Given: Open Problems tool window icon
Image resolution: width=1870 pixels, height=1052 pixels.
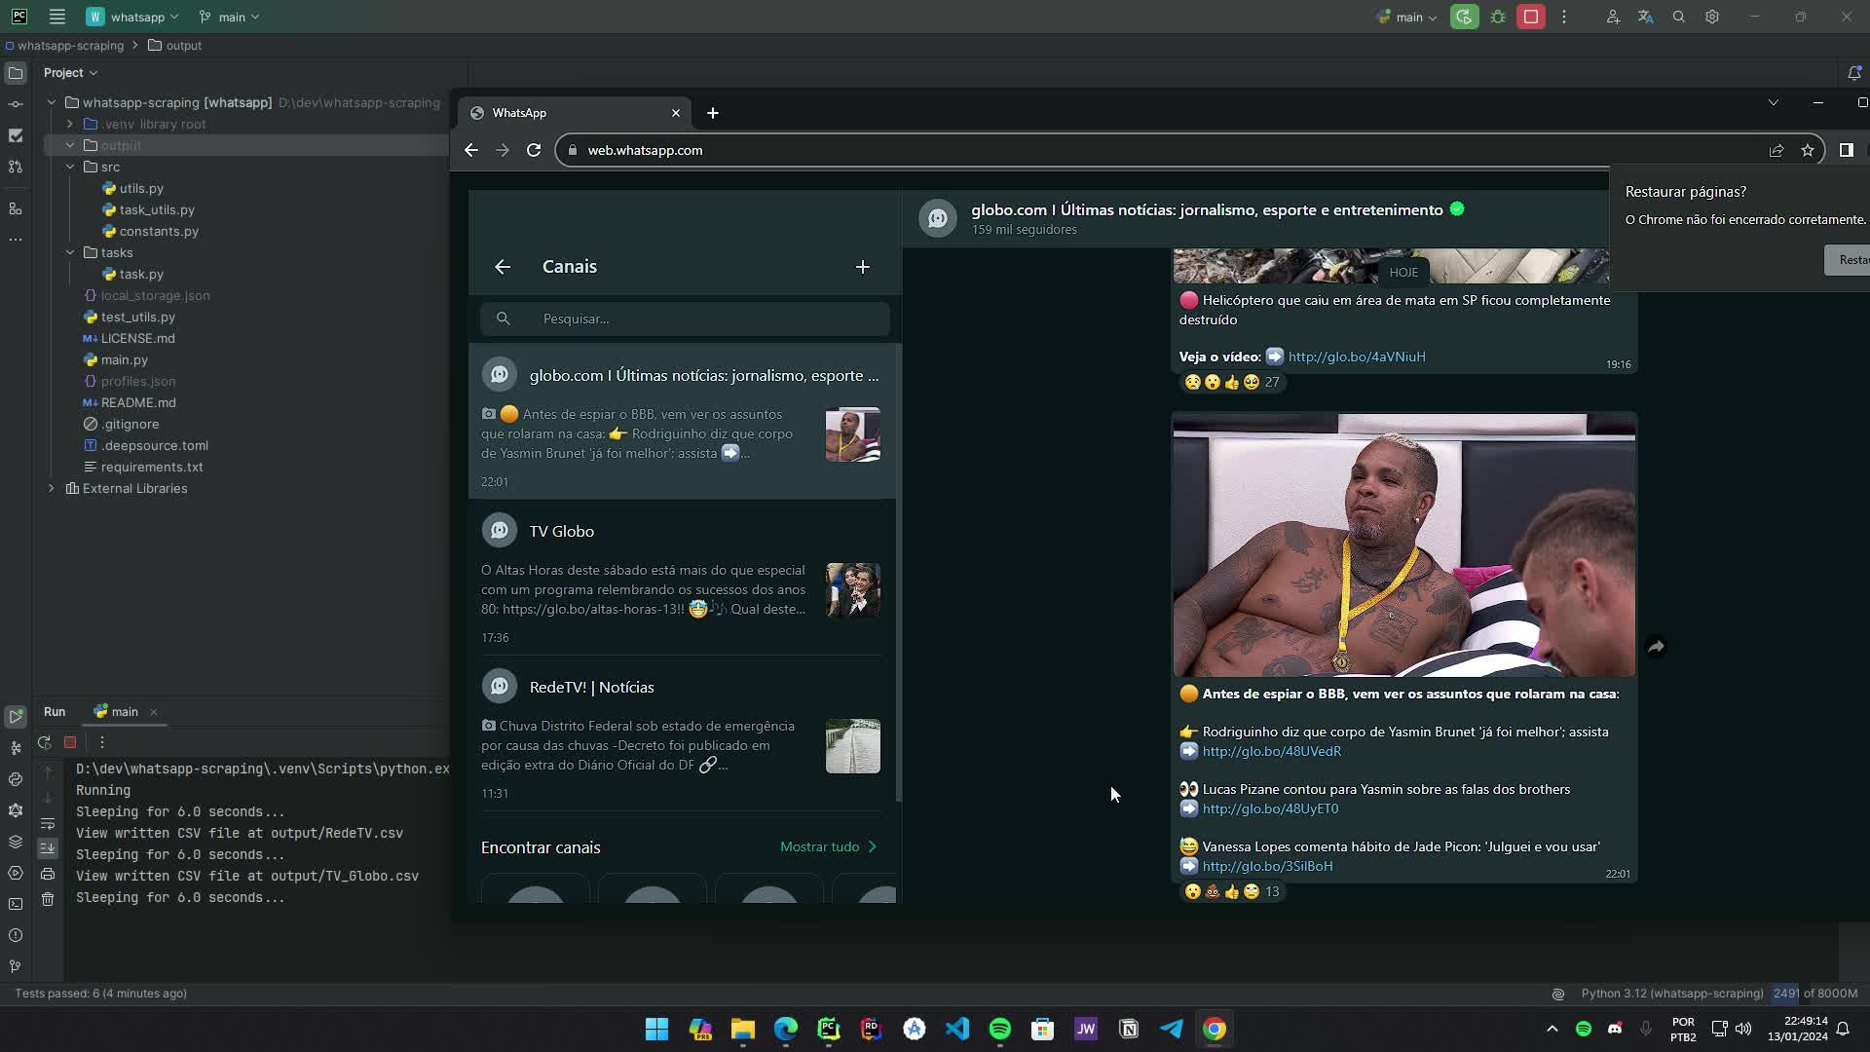Looking at the screenshot, I should pyautogui.click(x=16, y=935).
